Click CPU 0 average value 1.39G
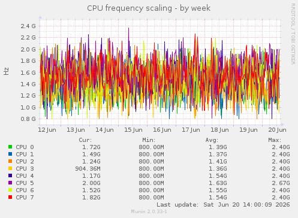This screenshot has height=218, width=298. (x=218, y=147)
